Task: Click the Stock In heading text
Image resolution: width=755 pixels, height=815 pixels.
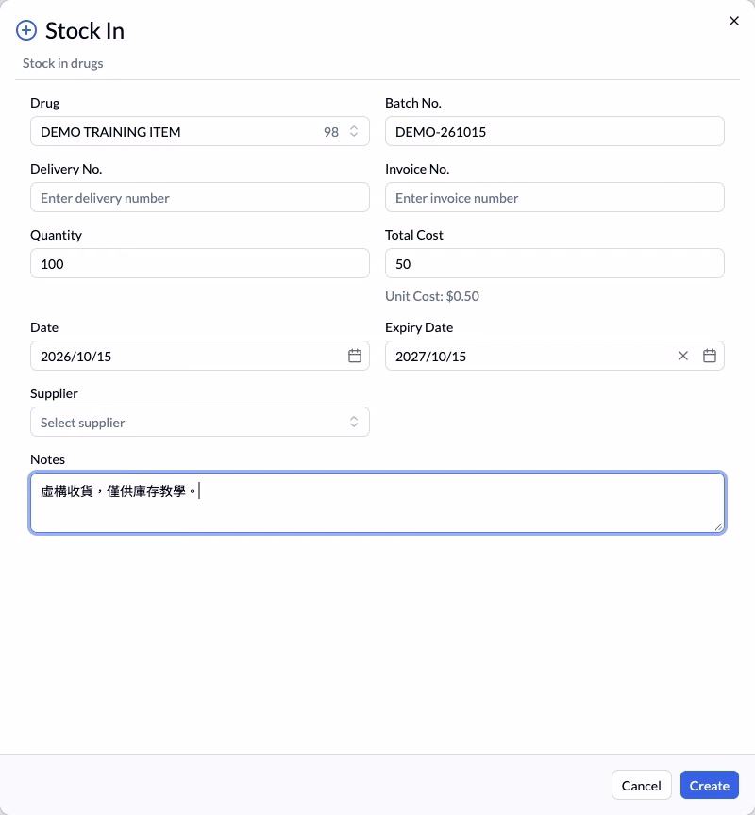Action: (x=85, y=31)
